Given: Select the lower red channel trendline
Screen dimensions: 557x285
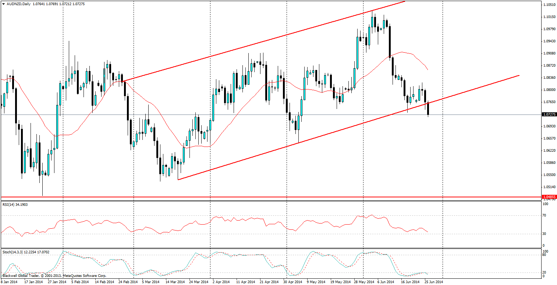Looking at the screenshot, I should (348, 127).
